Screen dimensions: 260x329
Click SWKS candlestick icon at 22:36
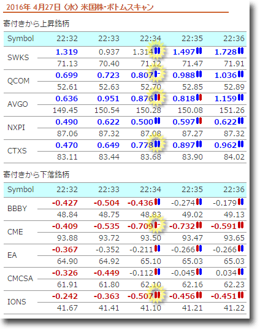(241, 51)
